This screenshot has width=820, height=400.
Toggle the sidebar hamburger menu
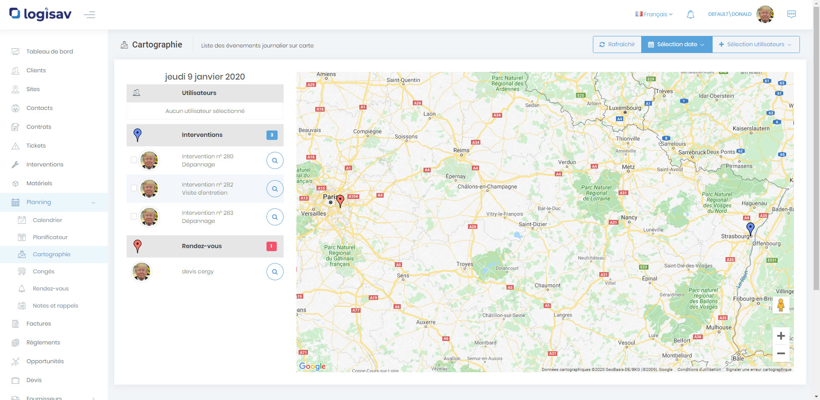[x=89, y=15]
